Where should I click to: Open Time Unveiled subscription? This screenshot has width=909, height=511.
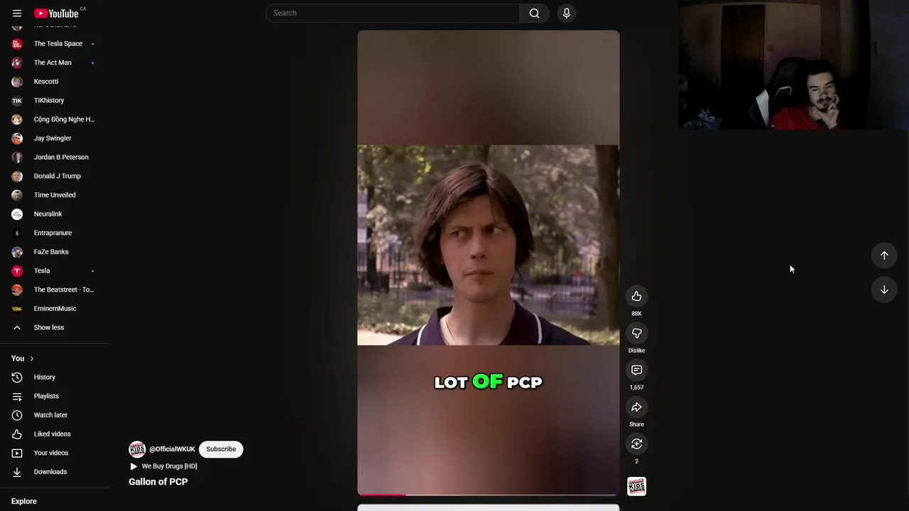point(55,195)
